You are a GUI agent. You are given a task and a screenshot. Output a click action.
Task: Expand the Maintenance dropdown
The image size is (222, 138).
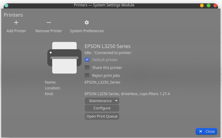coord(102,101)
